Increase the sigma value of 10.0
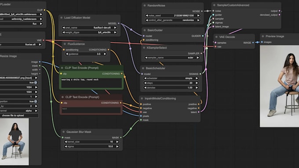The height and width of the screenshot is (168, 299). (x=117, y=147)
